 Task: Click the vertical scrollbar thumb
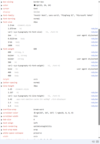pyautogui.click(x=99, y=77)
